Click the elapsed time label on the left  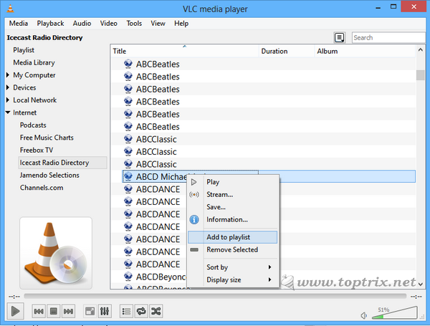tap(14, 297)
